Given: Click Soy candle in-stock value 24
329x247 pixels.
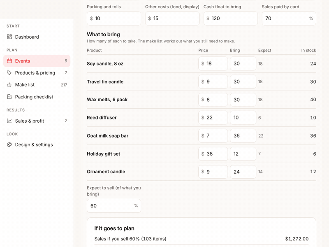Looking at the screenshot, I should click(313, 64).
